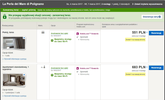Viewport: 165px width, 100px height.
Task: Click the 551 PLN price
Action: pyautogui.click(x=139, y=32)
